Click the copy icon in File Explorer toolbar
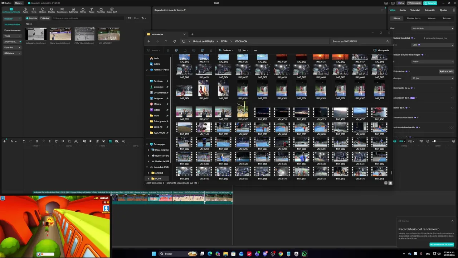 [176, 50]
